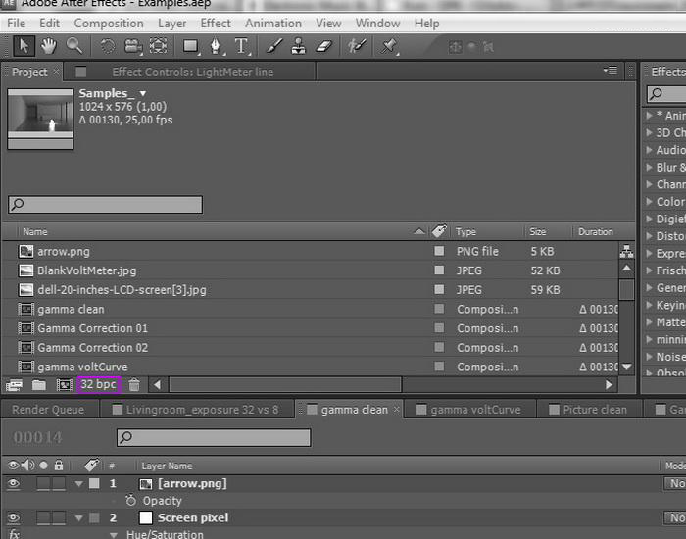Viewport: 686px width, 539px height.
Task: Select the Rotation tool
Action: (107, 46)
